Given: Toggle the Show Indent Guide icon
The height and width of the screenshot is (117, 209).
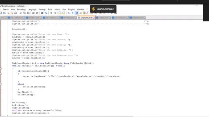Looking at the screenshot, I should (x=77, y=13).
